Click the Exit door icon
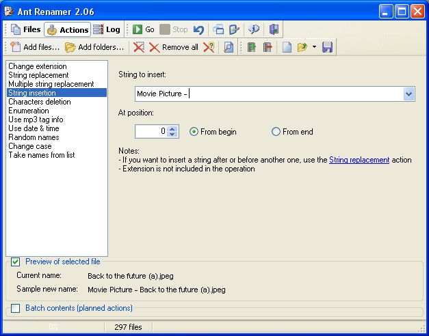Screen dimensions: 429x336 click(274, 29)
